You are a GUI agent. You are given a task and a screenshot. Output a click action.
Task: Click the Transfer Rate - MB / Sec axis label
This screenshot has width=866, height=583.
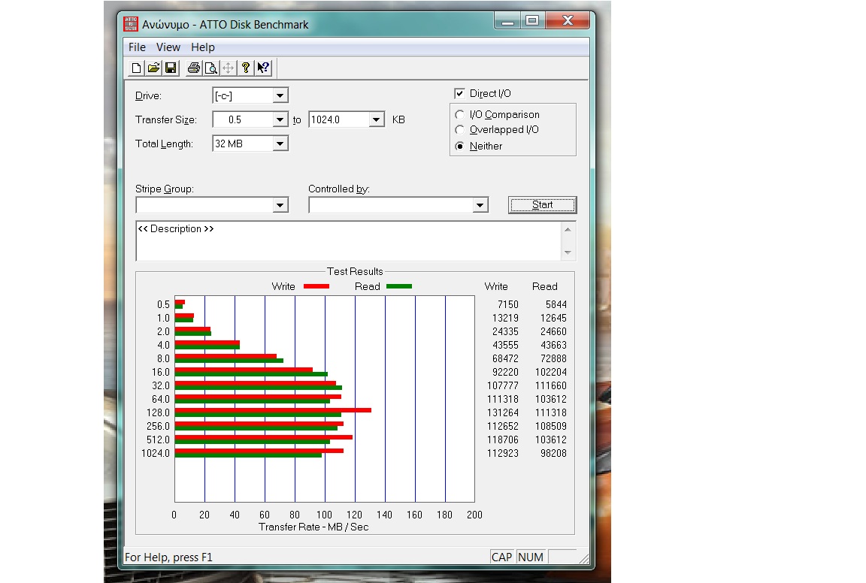pyautogui.click(x=313, y=527)
